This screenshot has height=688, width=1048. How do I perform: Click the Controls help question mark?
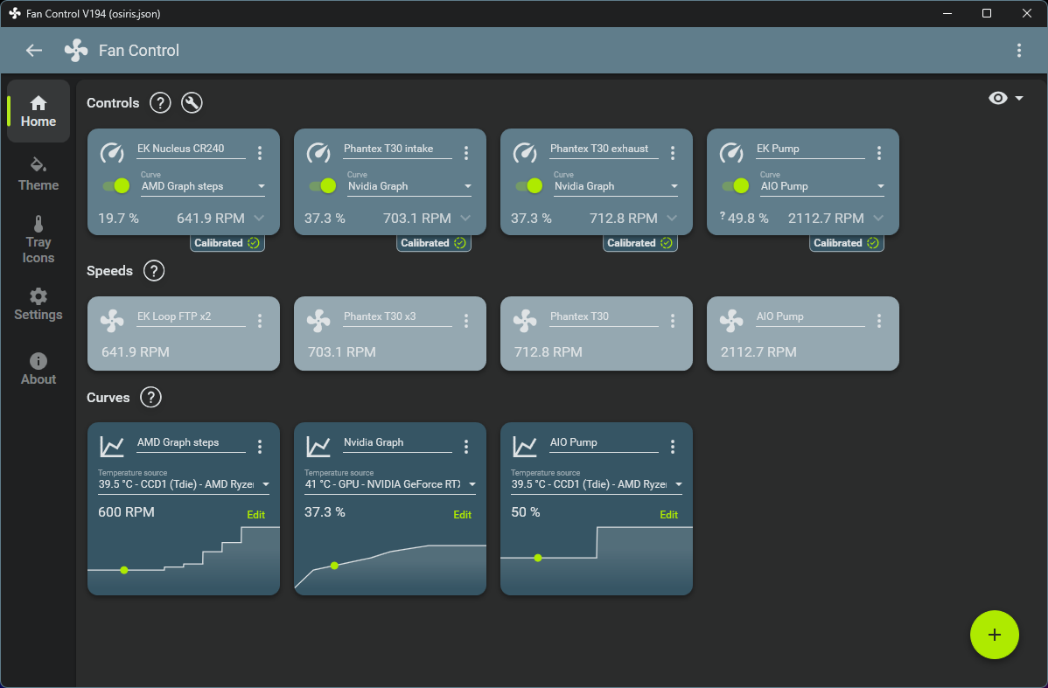159,103
